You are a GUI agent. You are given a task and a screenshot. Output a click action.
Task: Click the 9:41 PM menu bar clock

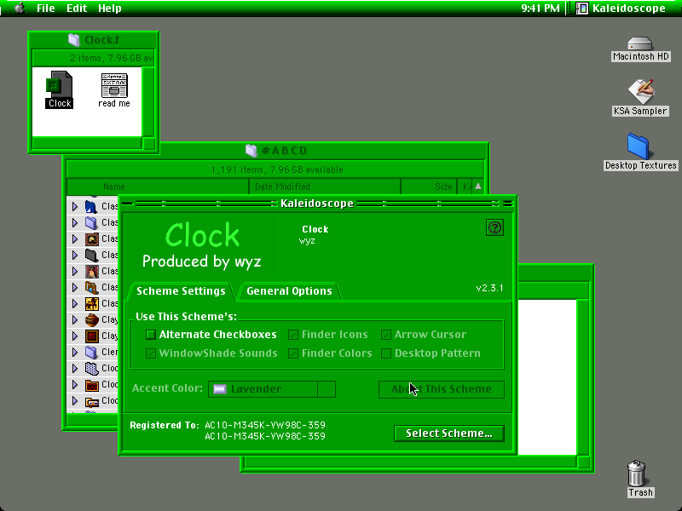click(540, 9)
